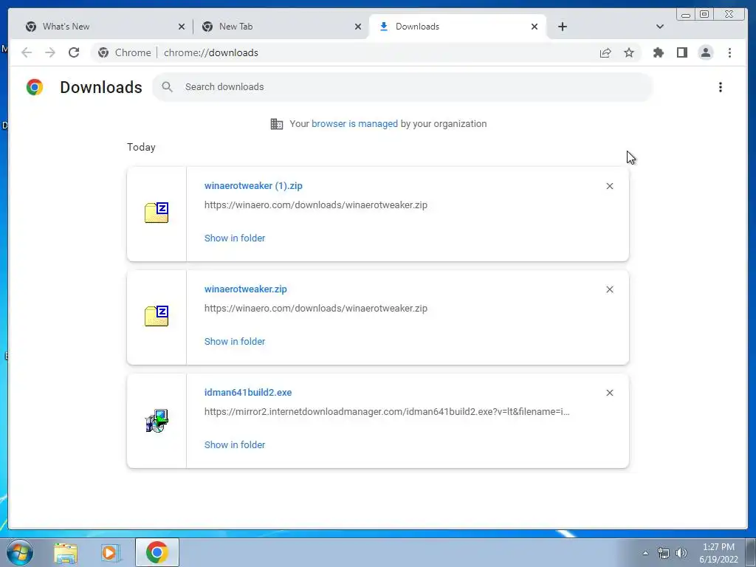Click the browser forward arrow

point(50,52)
